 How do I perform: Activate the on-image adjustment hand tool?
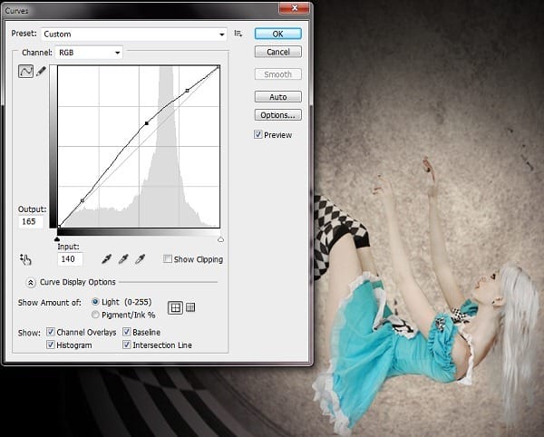[25, 259]
